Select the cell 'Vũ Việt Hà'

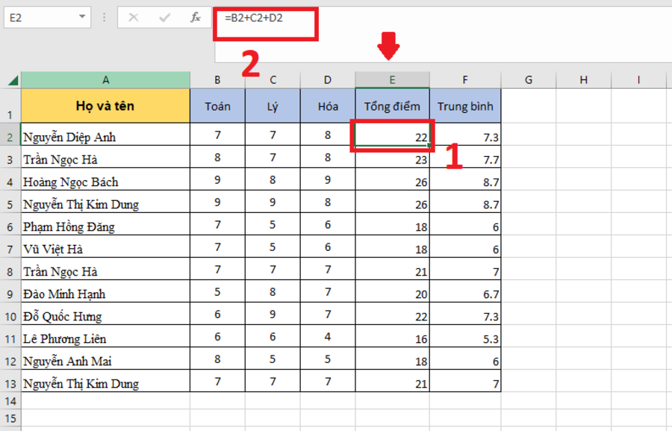click(x=105, y=246)
